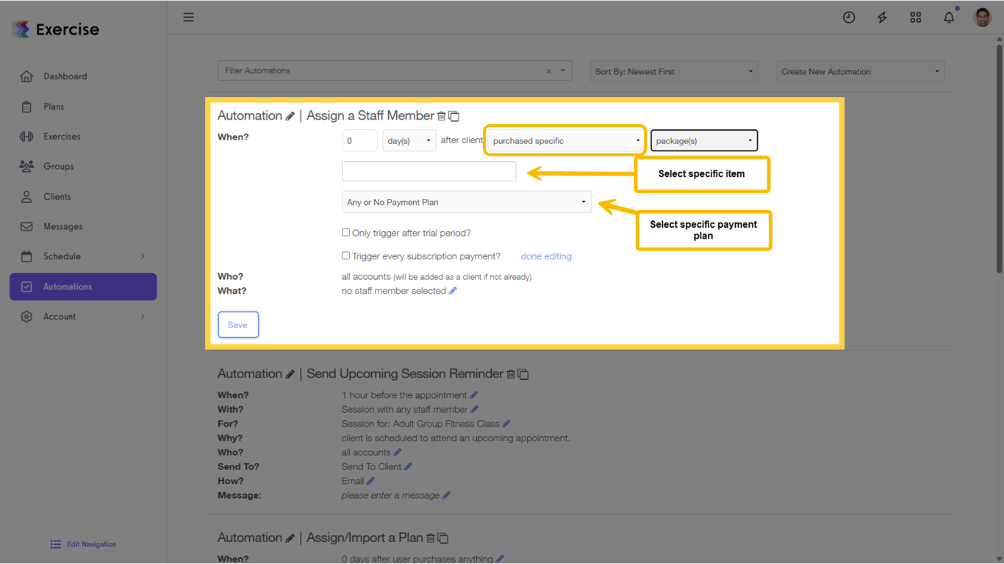Duplicate the Send Upcoming Session Reminder automation
Viewport: 1004px width, 564px height.
click(x=523, y=374)
